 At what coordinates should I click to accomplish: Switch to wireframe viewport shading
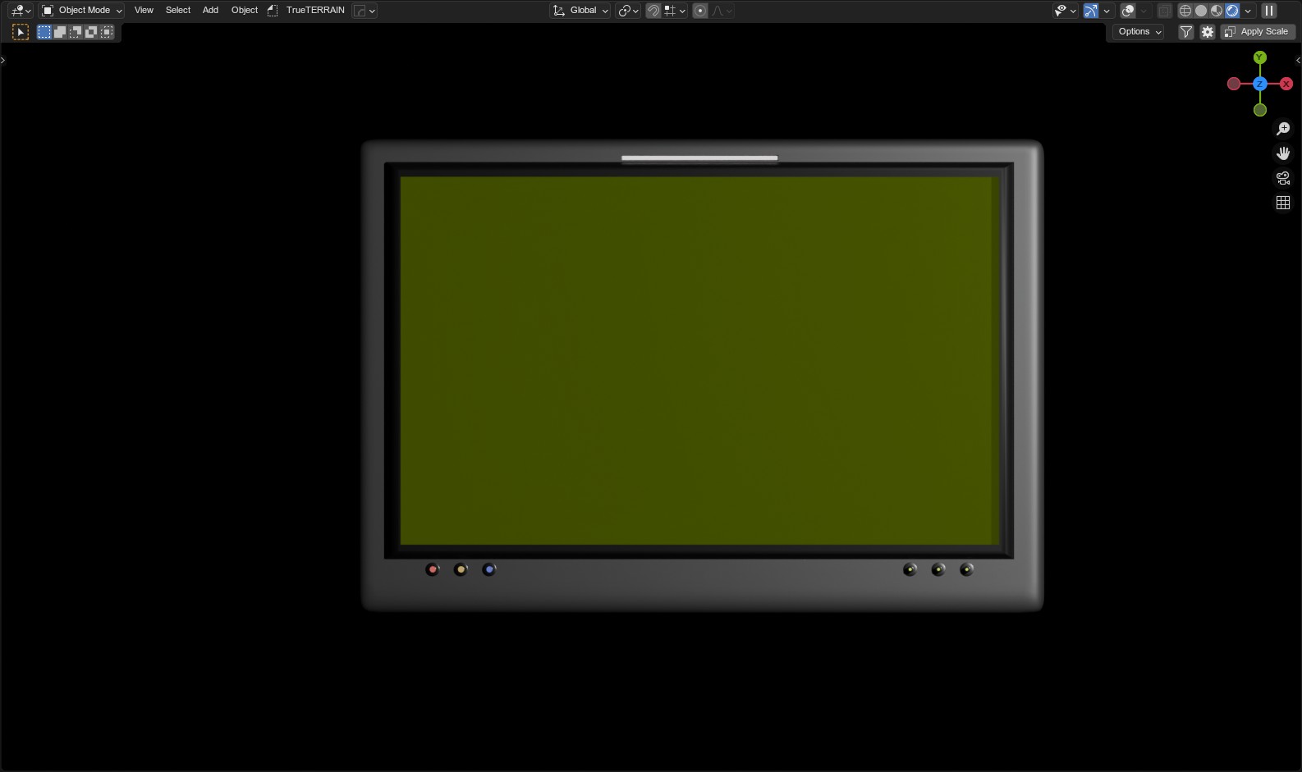pos(1185,11)
